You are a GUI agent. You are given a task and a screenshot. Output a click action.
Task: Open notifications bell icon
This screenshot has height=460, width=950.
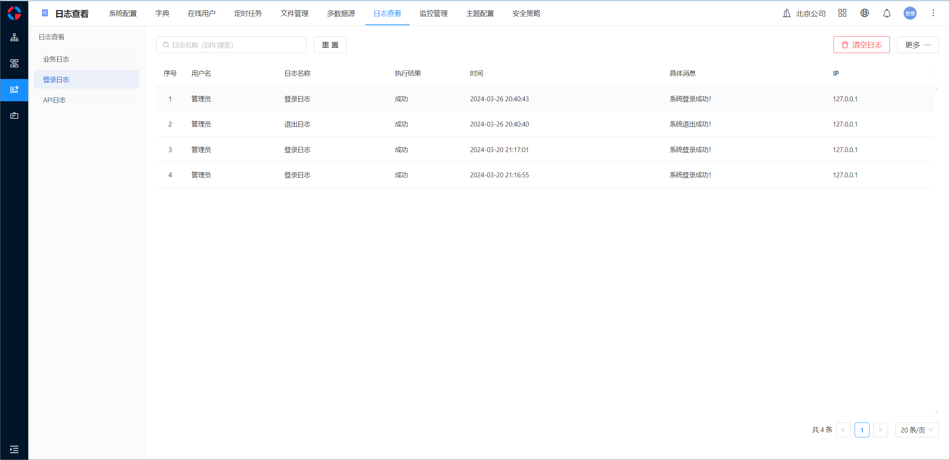(887, 13)
